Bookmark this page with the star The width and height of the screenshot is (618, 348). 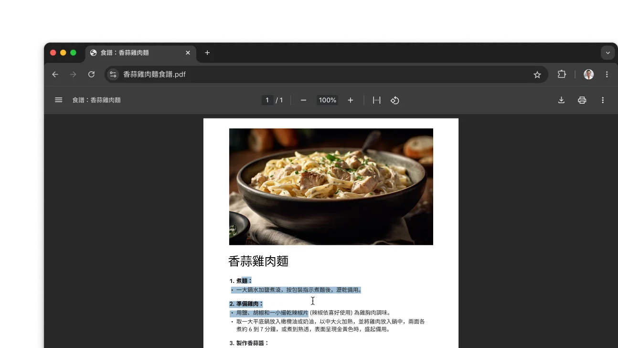coord(537,74)
